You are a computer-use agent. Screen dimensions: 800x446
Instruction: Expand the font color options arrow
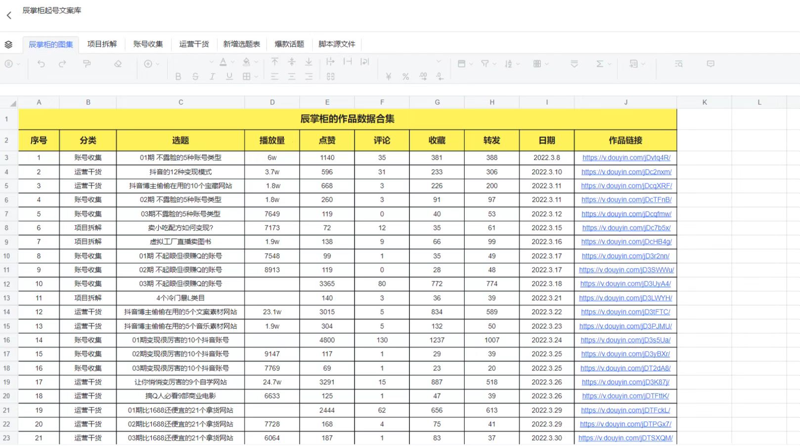[x=233, y=62]
